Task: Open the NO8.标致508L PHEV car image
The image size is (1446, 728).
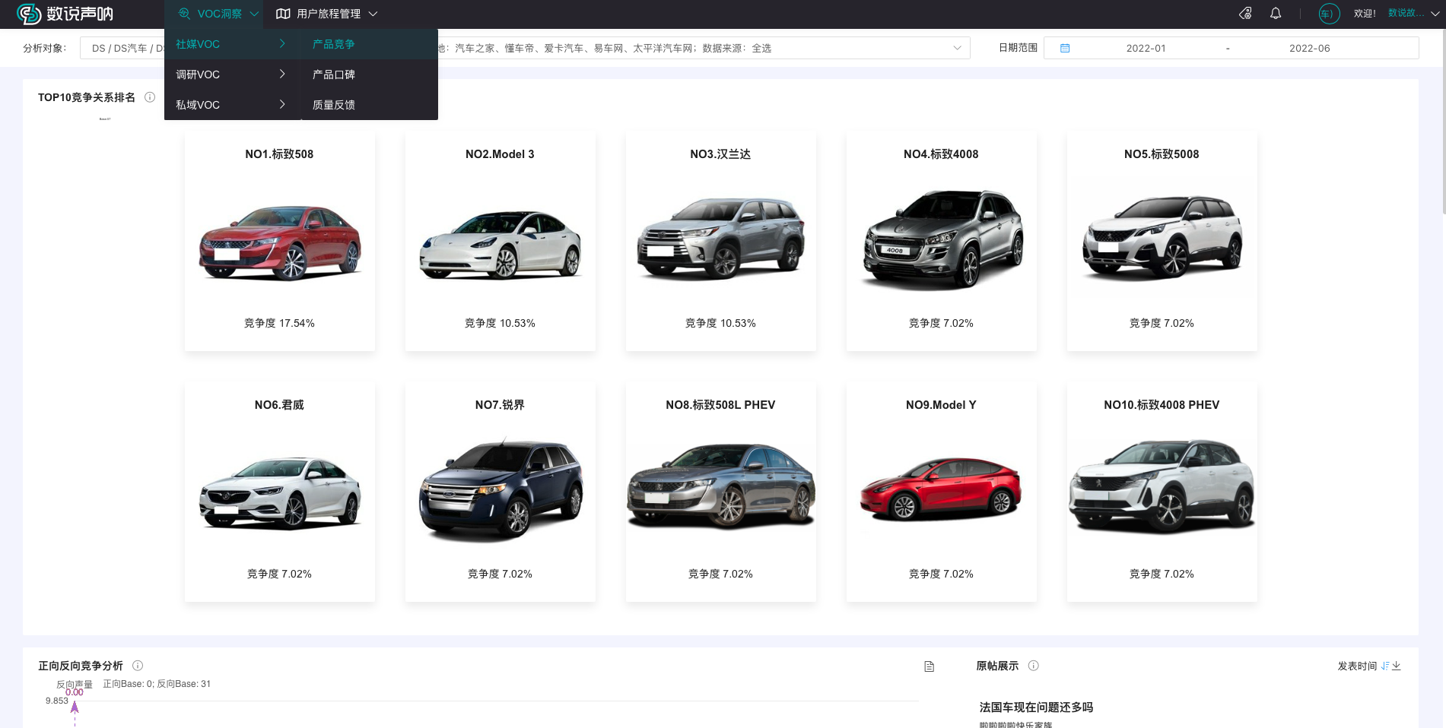Action: click(x=720, y=486)
